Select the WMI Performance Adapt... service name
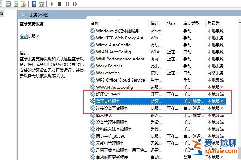The height and width of the screenshot is (160, 241). [x=122, y=59]
